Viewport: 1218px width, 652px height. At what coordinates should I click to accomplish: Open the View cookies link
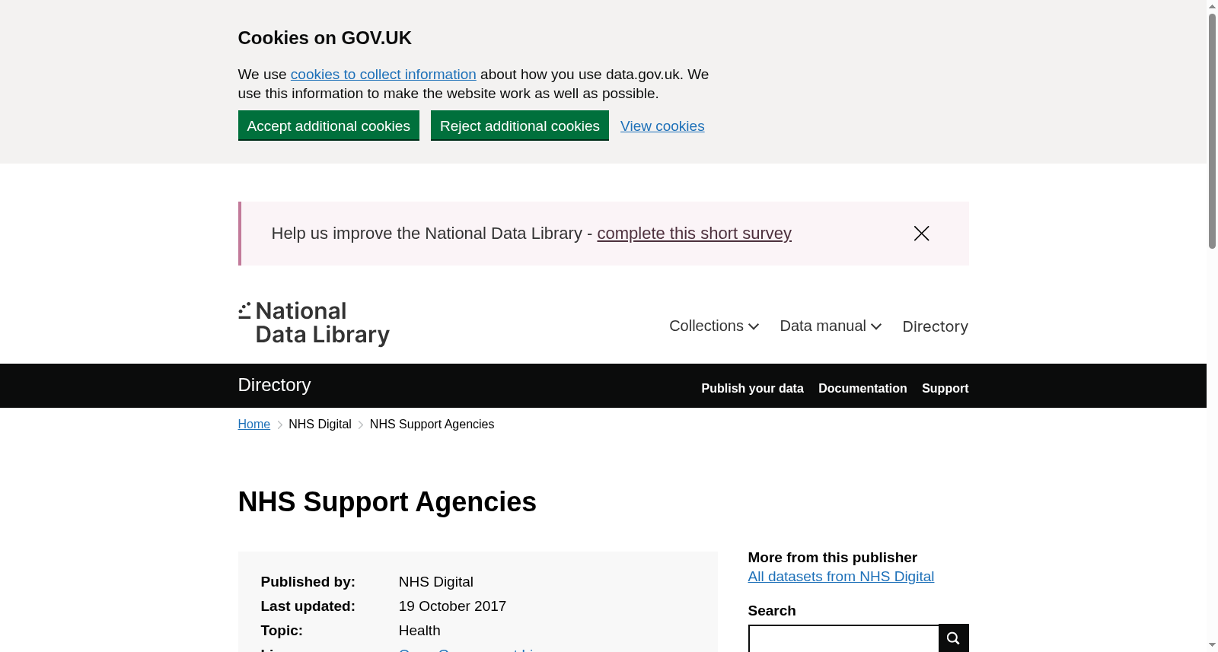click(662, 126)
